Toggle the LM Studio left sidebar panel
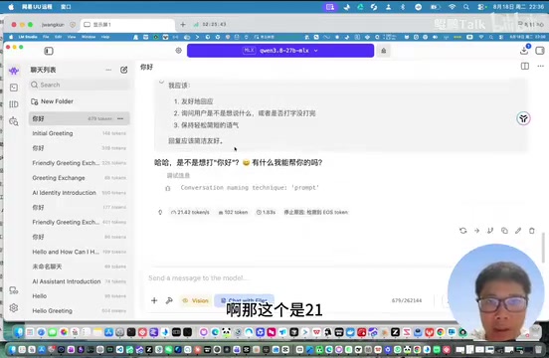Screen dimensions: 549x358 (x=49, y=51)
